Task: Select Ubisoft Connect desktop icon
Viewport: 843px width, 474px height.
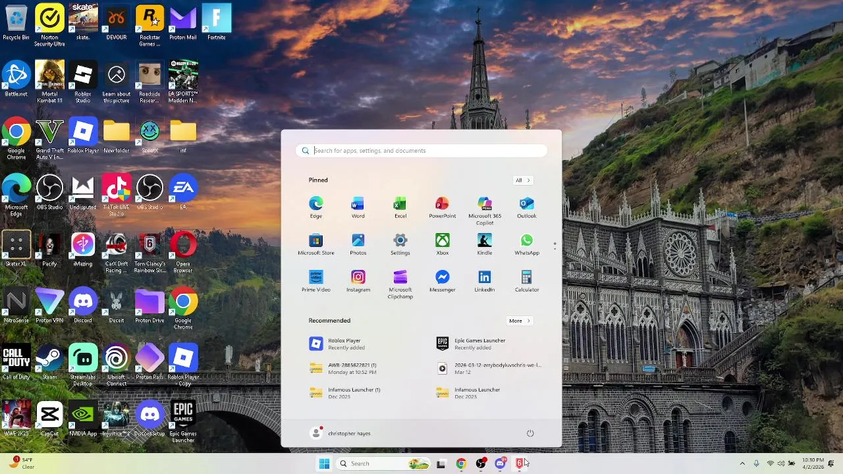Action: 116,365
